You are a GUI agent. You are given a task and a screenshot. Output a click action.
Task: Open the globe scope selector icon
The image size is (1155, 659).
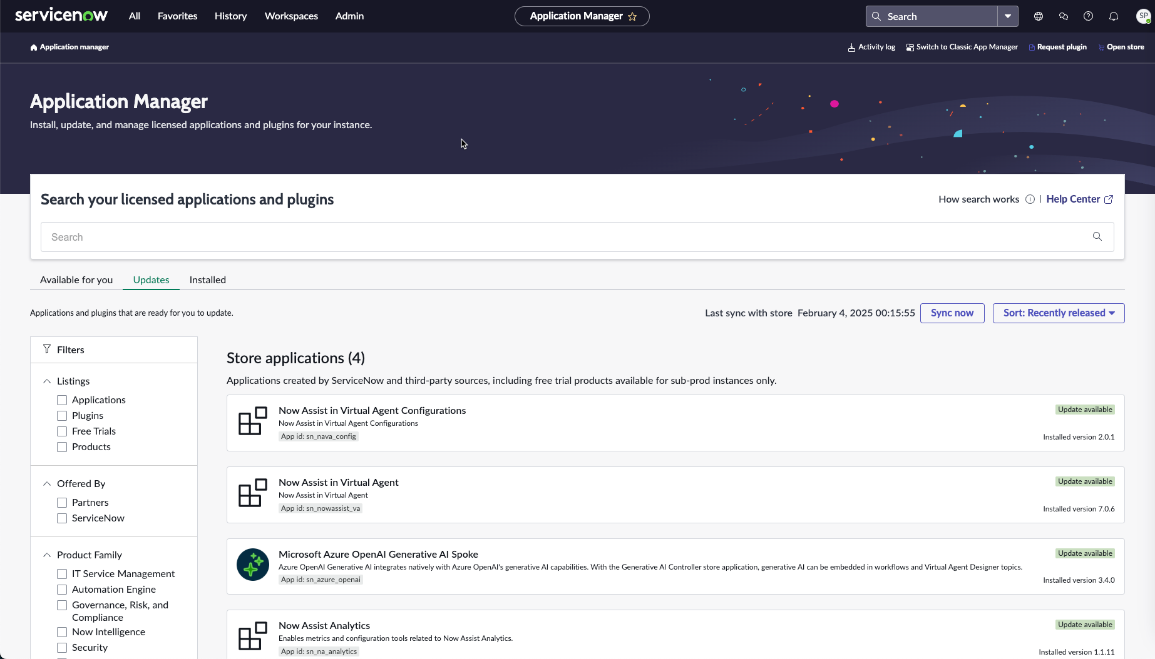tap(1039, 16)
